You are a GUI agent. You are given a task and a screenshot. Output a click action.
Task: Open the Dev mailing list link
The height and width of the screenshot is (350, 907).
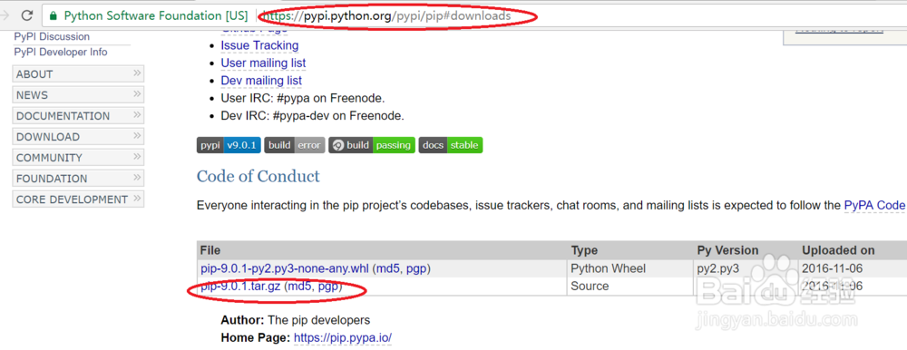261,81
